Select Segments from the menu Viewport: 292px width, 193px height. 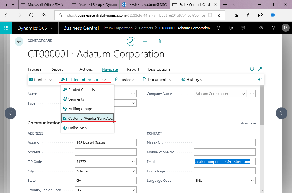[88, 99]
